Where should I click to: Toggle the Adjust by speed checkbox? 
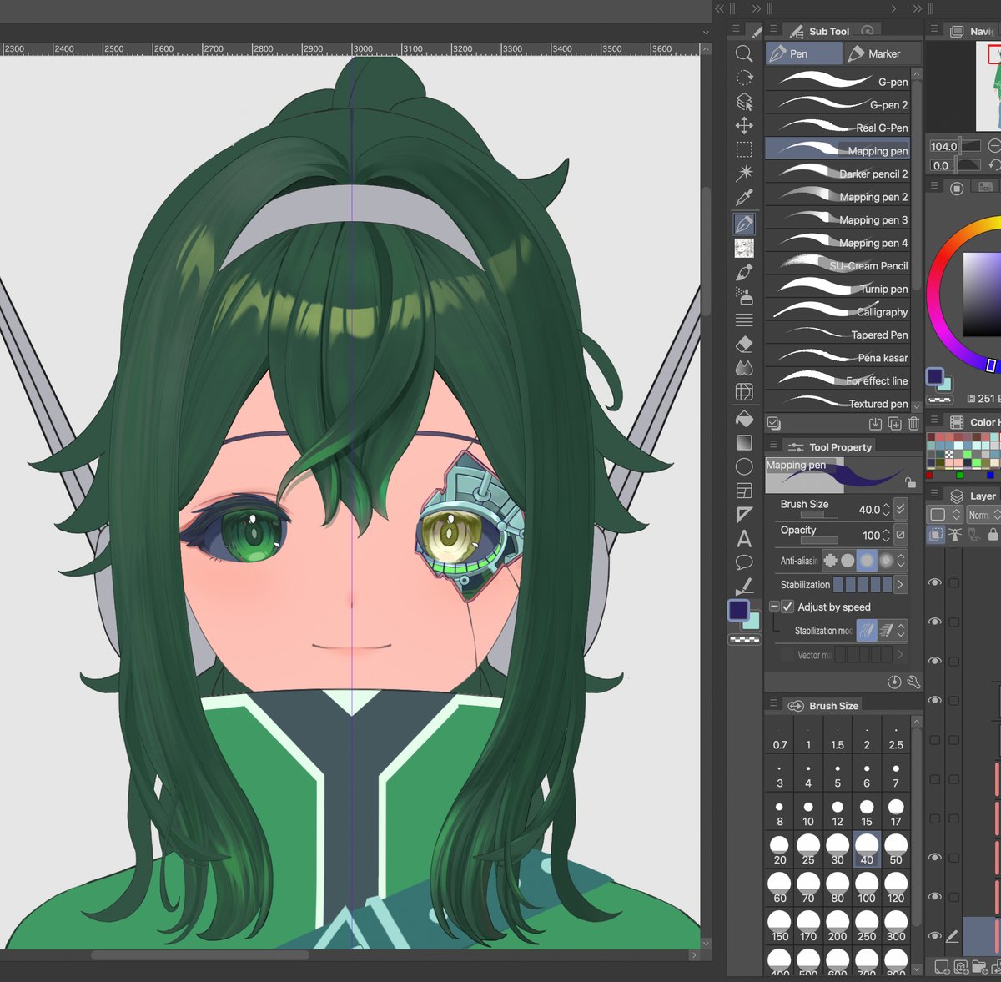point(787,607)
